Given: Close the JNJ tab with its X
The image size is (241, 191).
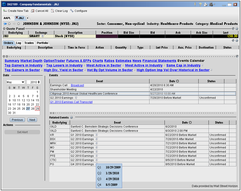Looking at the screenshot, I should tap(17, 18).
